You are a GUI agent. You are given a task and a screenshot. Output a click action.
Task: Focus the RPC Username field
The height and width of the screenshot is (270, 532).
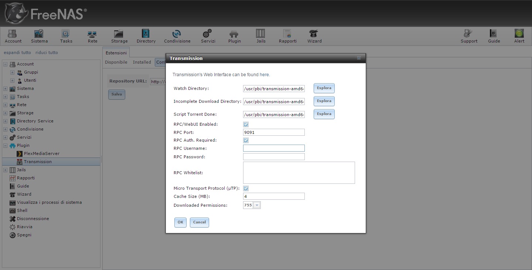(274, 148)
